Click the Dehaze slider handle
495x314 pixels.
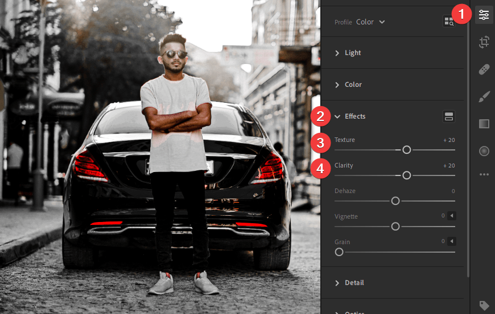395,200
